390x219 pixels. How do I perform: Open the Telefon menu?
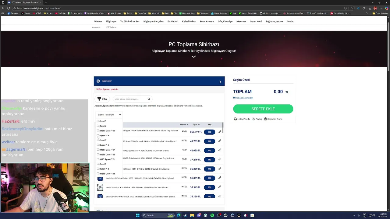pos(98,21)
